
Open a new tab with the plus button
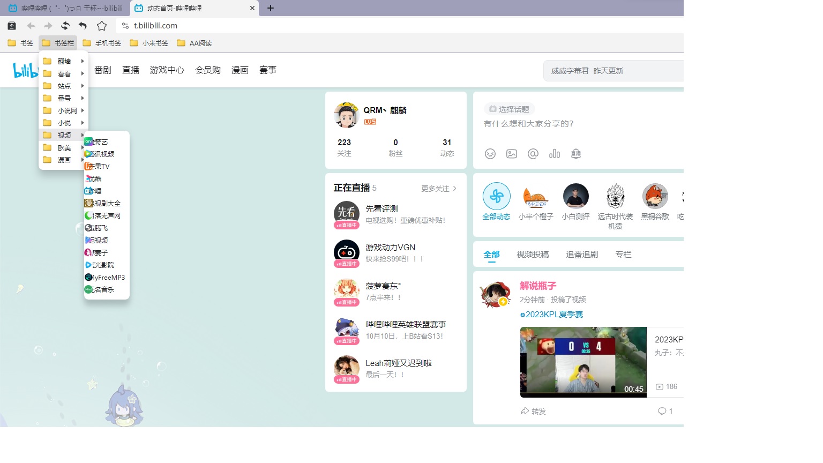click(271, 8)
